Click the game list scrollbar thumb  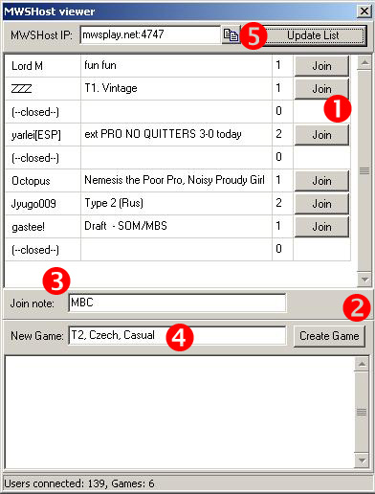click(x=364, y=171)
